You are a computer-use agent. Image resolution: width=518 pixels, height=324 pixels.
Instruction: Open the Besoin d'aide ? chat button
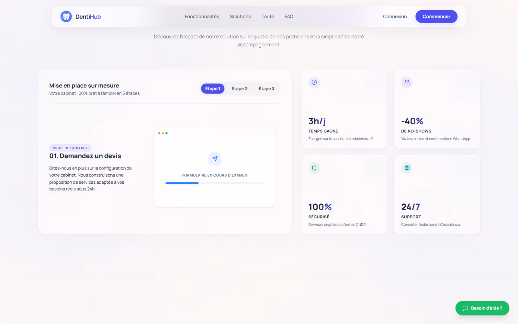coord(482,308)
